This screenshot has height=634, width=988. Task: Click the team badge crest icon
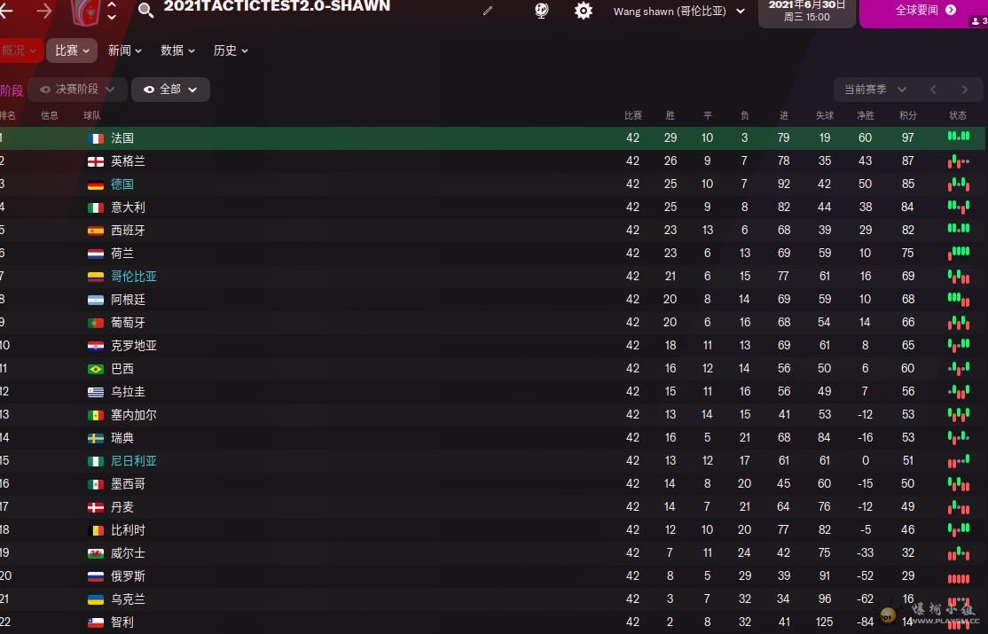click(86, 12)
